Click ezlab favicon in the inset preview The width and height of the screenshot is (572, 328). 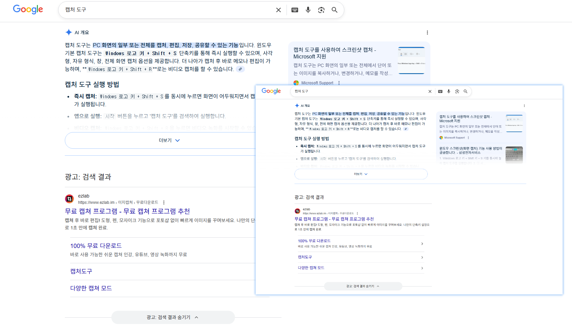[x=297, y=211]
